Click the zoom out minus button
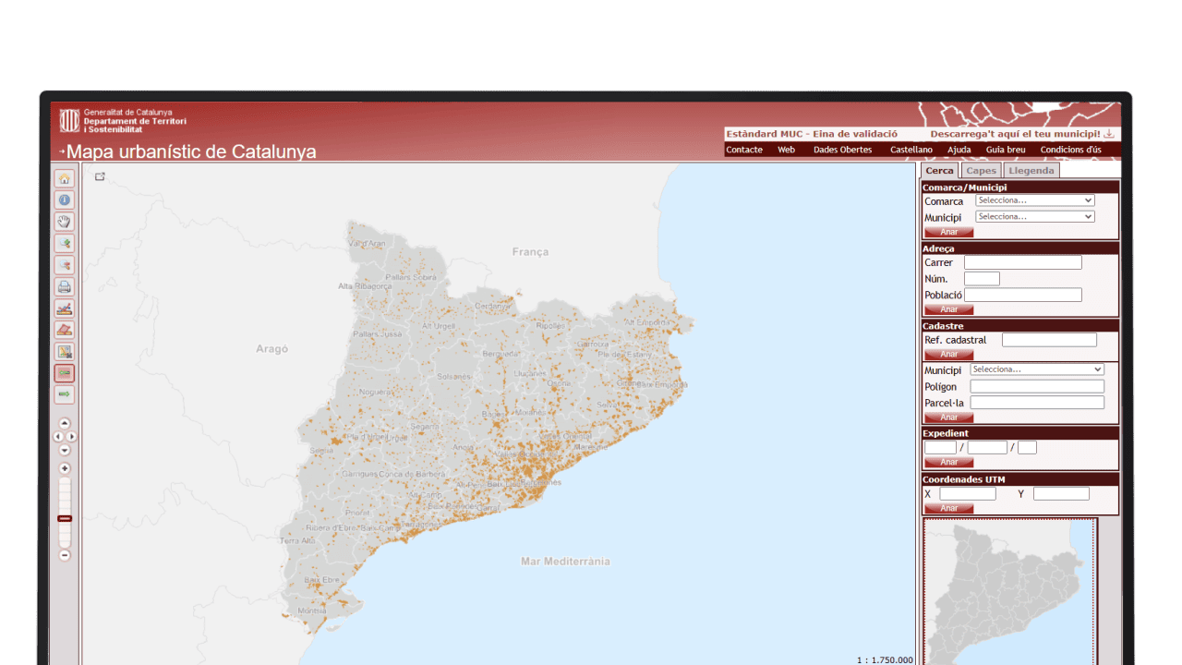 tap(65, 555)
